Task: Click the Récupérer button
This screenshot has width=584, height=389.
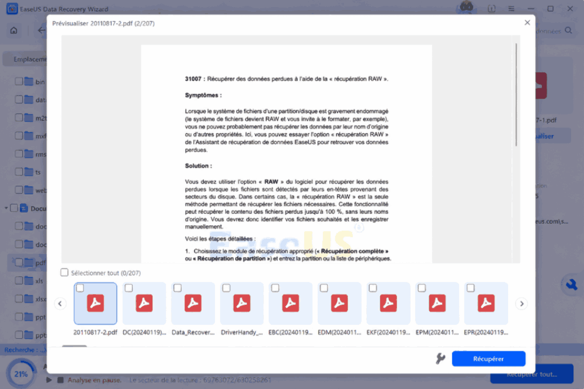Action: [x=489, y=359]
